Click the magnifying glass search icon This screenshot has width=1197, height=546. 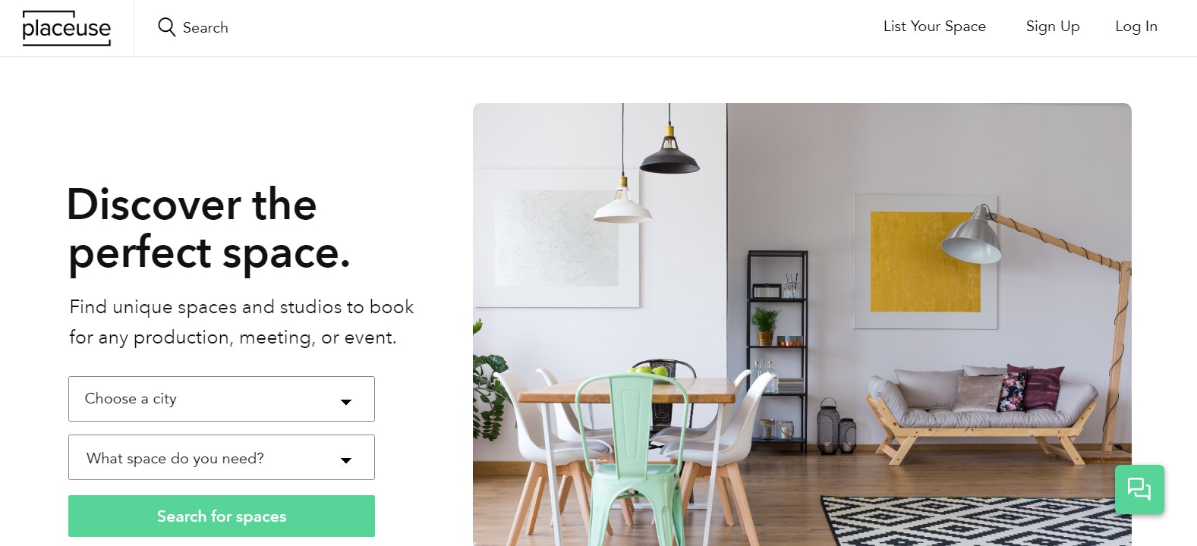pos(166,27)
